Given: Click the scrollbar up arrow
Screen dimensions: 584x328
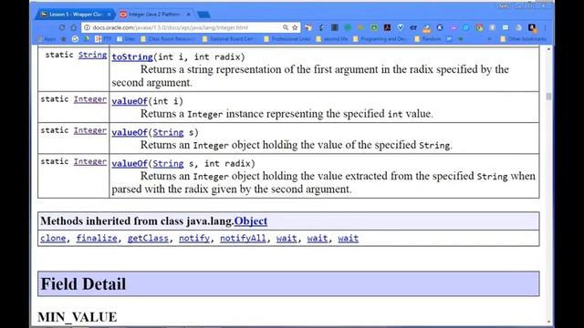Looking at the screenshot, I should 548,49.
